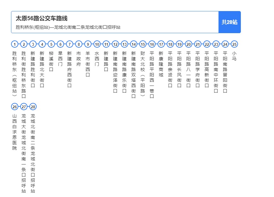Click station name 羊市街西口
The image size is (274, 197).
click(x=88, y=64)
